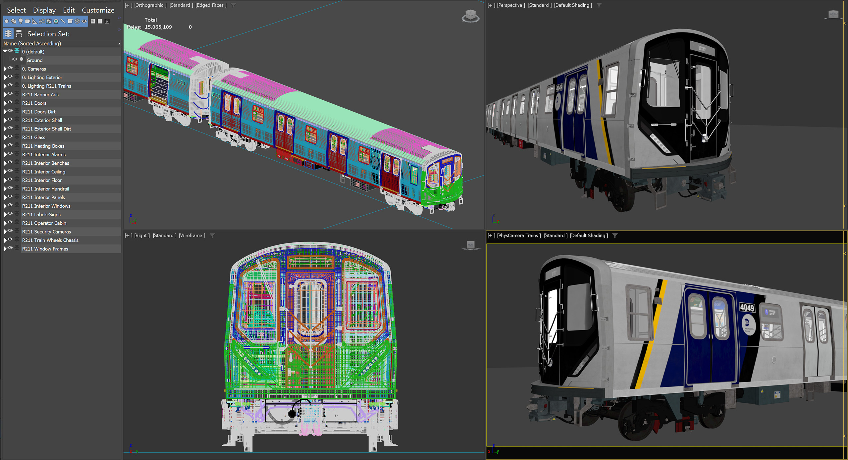Viewport: 848px width, 460px height.
Task: Toggle Display Bones filter icon
Action: [63, 21]
